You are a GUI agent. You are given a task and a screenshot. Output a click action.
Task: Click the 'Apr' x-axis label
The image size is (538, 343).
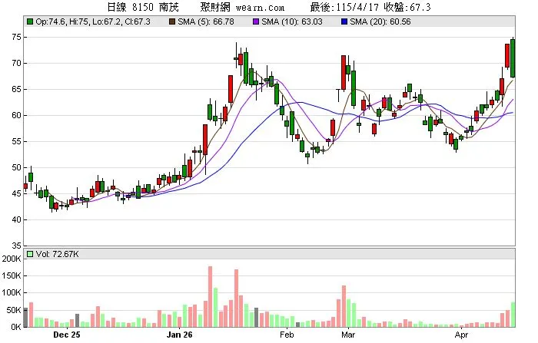(461, 335)
